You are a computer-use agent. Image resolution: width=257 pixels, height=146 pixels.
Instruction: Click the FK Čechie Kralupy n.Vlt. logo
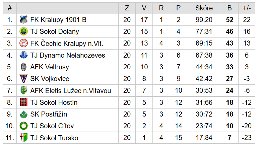pos(23,43)
